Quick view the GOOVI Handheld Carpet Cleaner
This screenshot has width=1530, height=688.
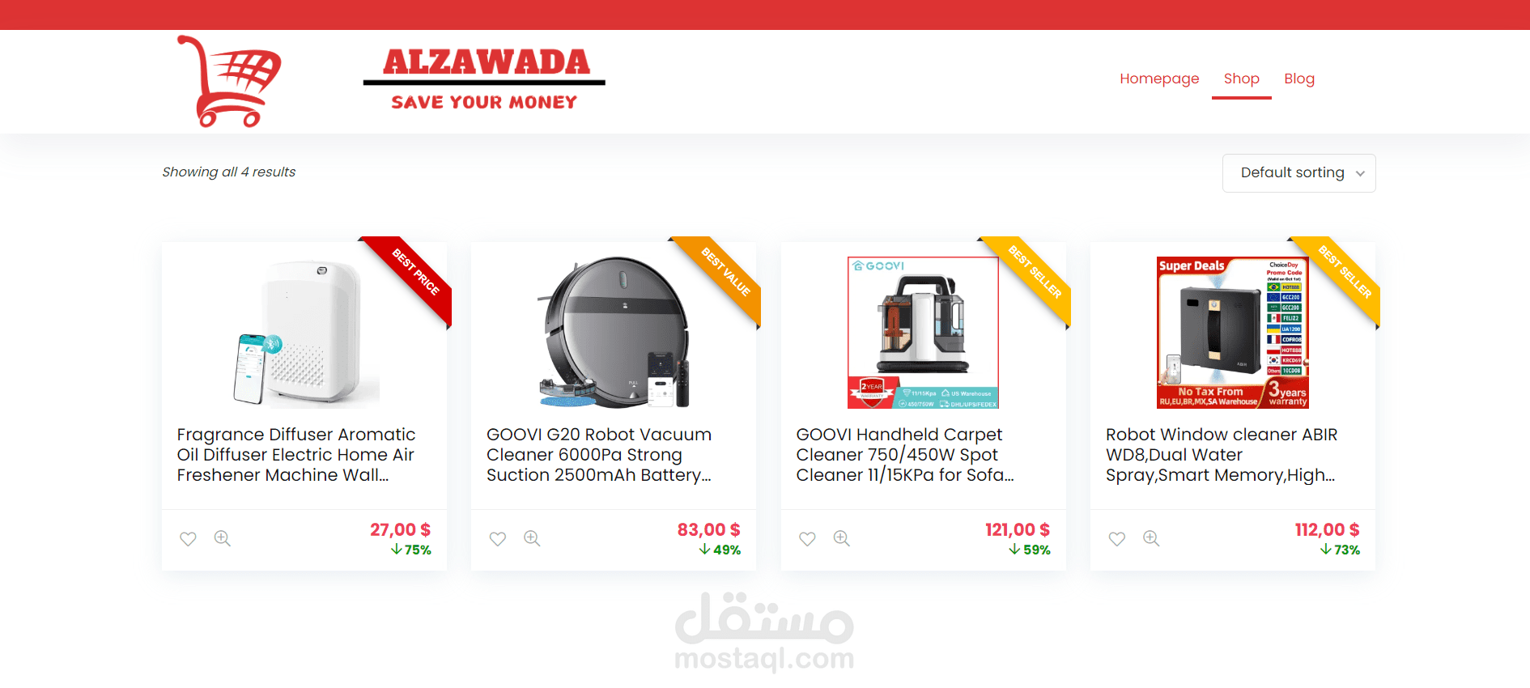842,538
